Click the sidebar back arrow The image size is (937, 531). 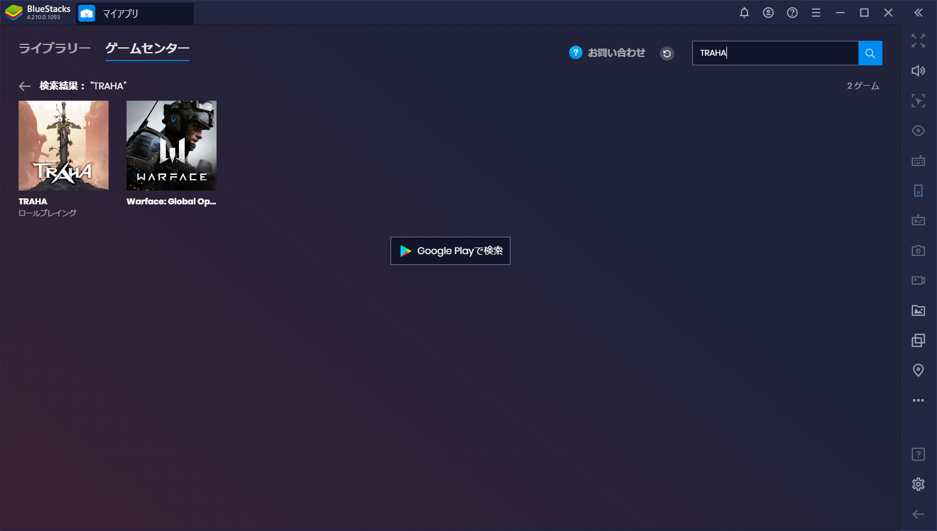pyautogui.click(x=918, y=514)
